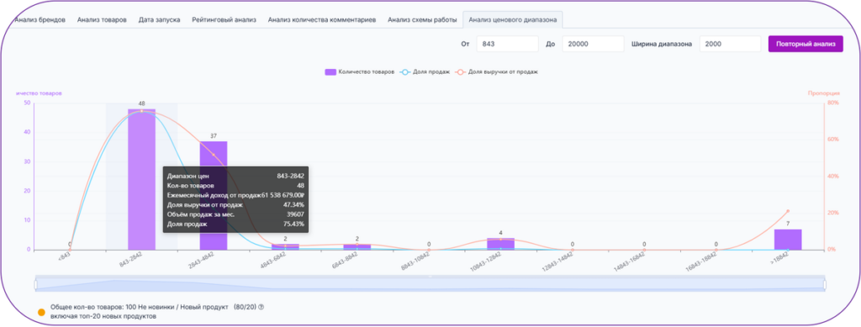Image resolution: width=861 pixels, height=327 pixels.
Task: Open the Анализ брендов tab
Action: pyautogui.click(x=40, y=19)
